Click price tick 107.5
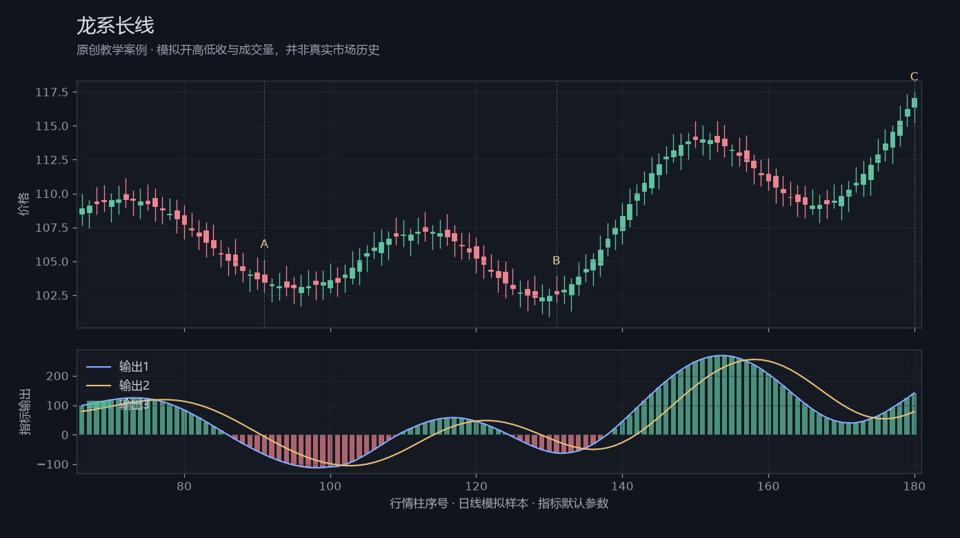This screenshot has height=538, width=960. [x=52, y=228]
